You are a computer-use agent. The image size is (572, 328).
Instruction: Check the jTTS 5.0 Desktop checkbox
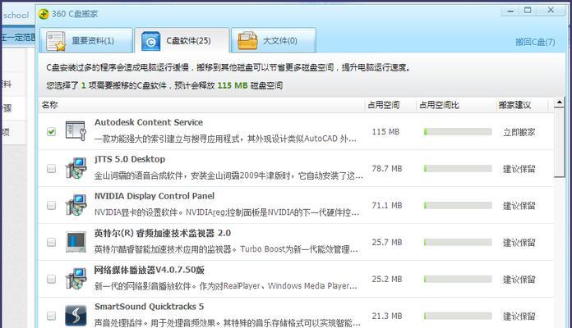point(52,169)
